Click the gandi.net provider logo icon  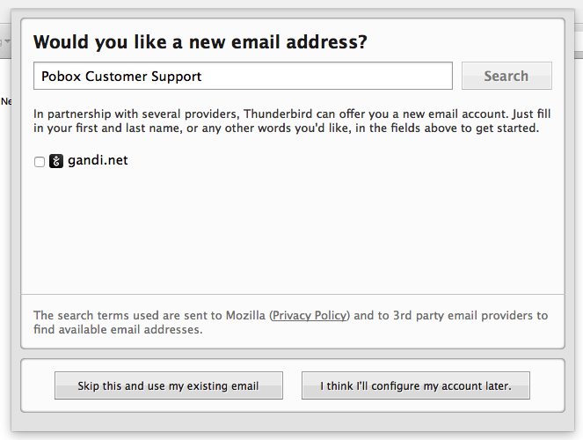[56, 161]
